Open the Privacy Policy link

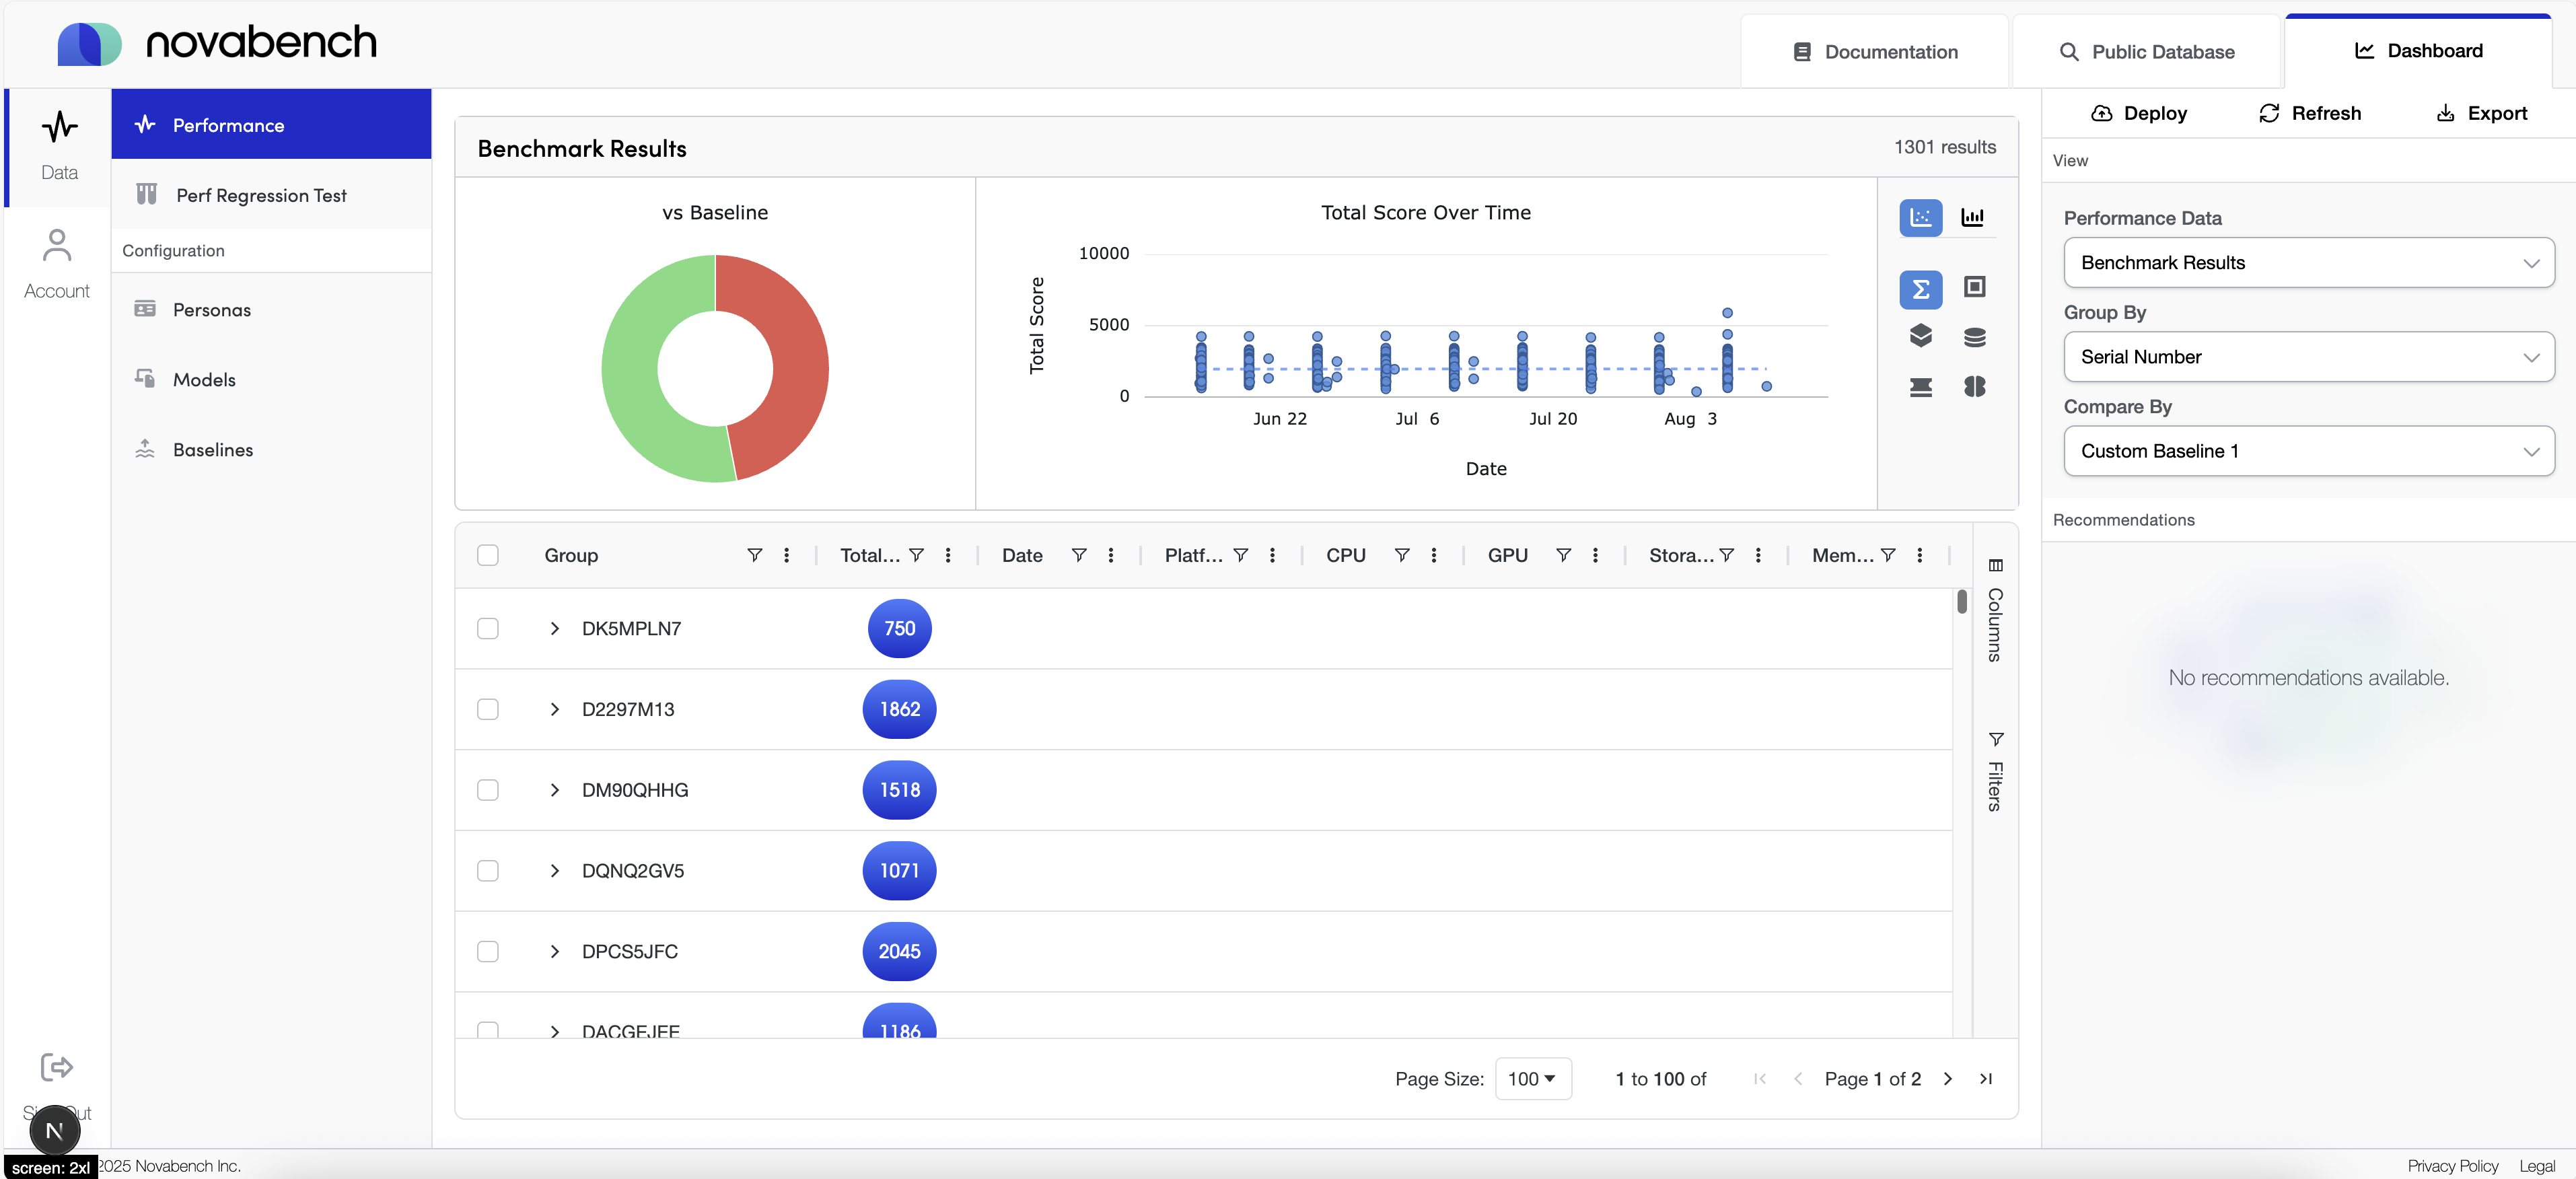2452,1166
